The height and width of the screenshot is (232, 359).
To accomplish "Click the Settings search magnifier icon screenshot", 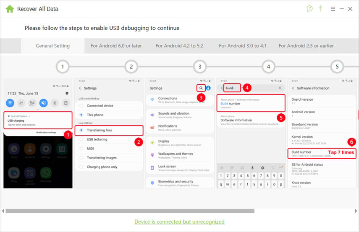I will pyautogui.click(x=201, y=88).
